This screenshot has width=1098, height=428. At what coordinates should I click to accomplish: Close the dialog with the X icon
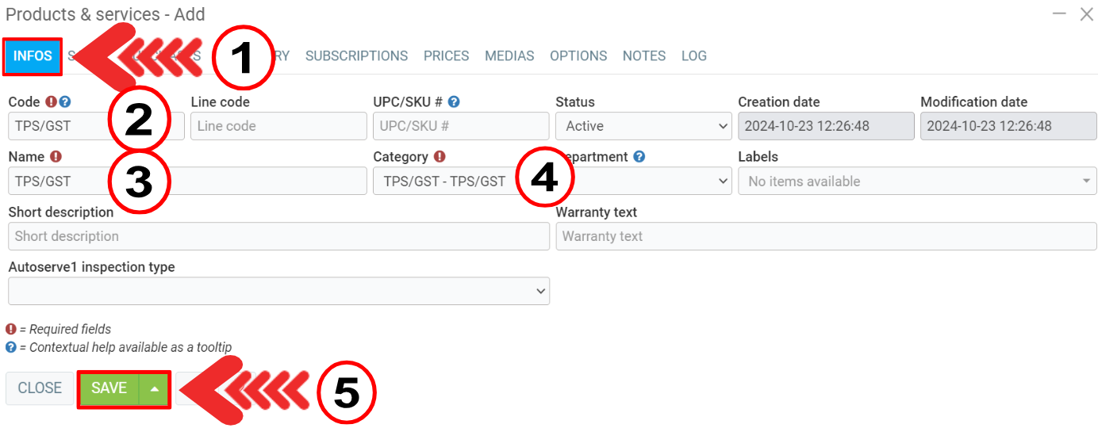[x=1086, y=13]
